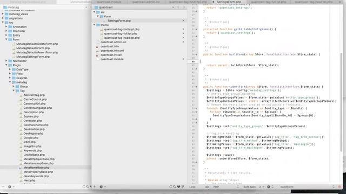This screenshot has height=194, width=346.
Task: Toggle fold at outer foreach entity_type line
Action: [196, 108]
